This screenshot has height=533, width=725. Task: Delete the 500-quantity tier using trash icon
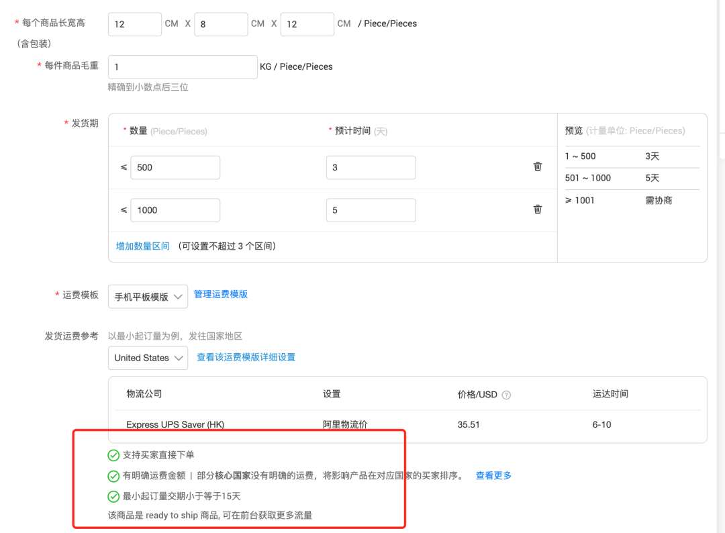(537, 166)
